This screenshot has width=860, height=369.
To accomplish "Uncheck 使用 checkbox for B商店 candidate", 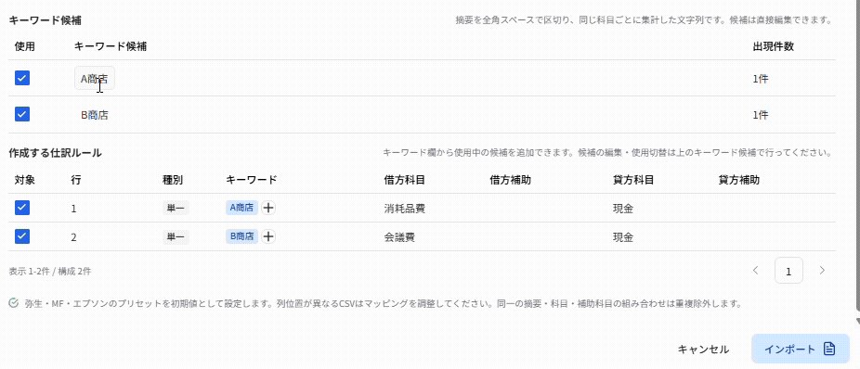I will point(22,114).
